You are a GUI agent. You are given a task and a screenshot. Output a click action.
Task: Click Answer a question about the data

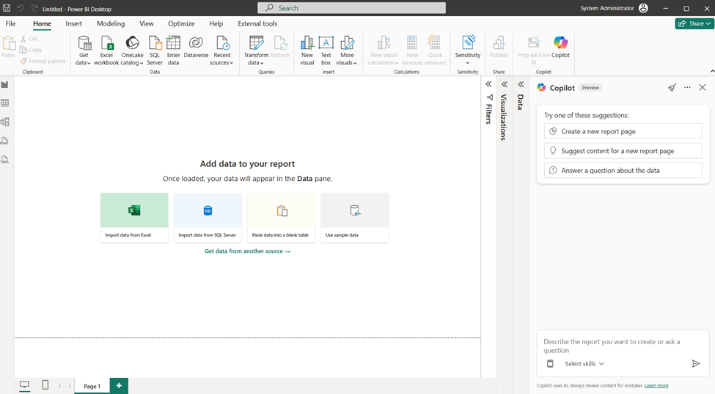(623, 171)
